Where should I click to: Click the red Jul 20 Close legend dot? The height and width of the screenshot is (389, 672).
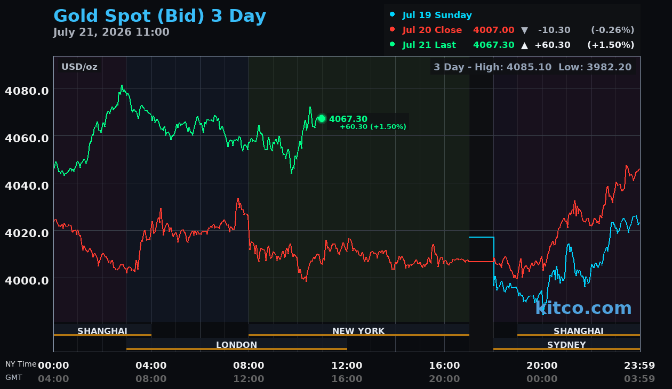(393, 30)
